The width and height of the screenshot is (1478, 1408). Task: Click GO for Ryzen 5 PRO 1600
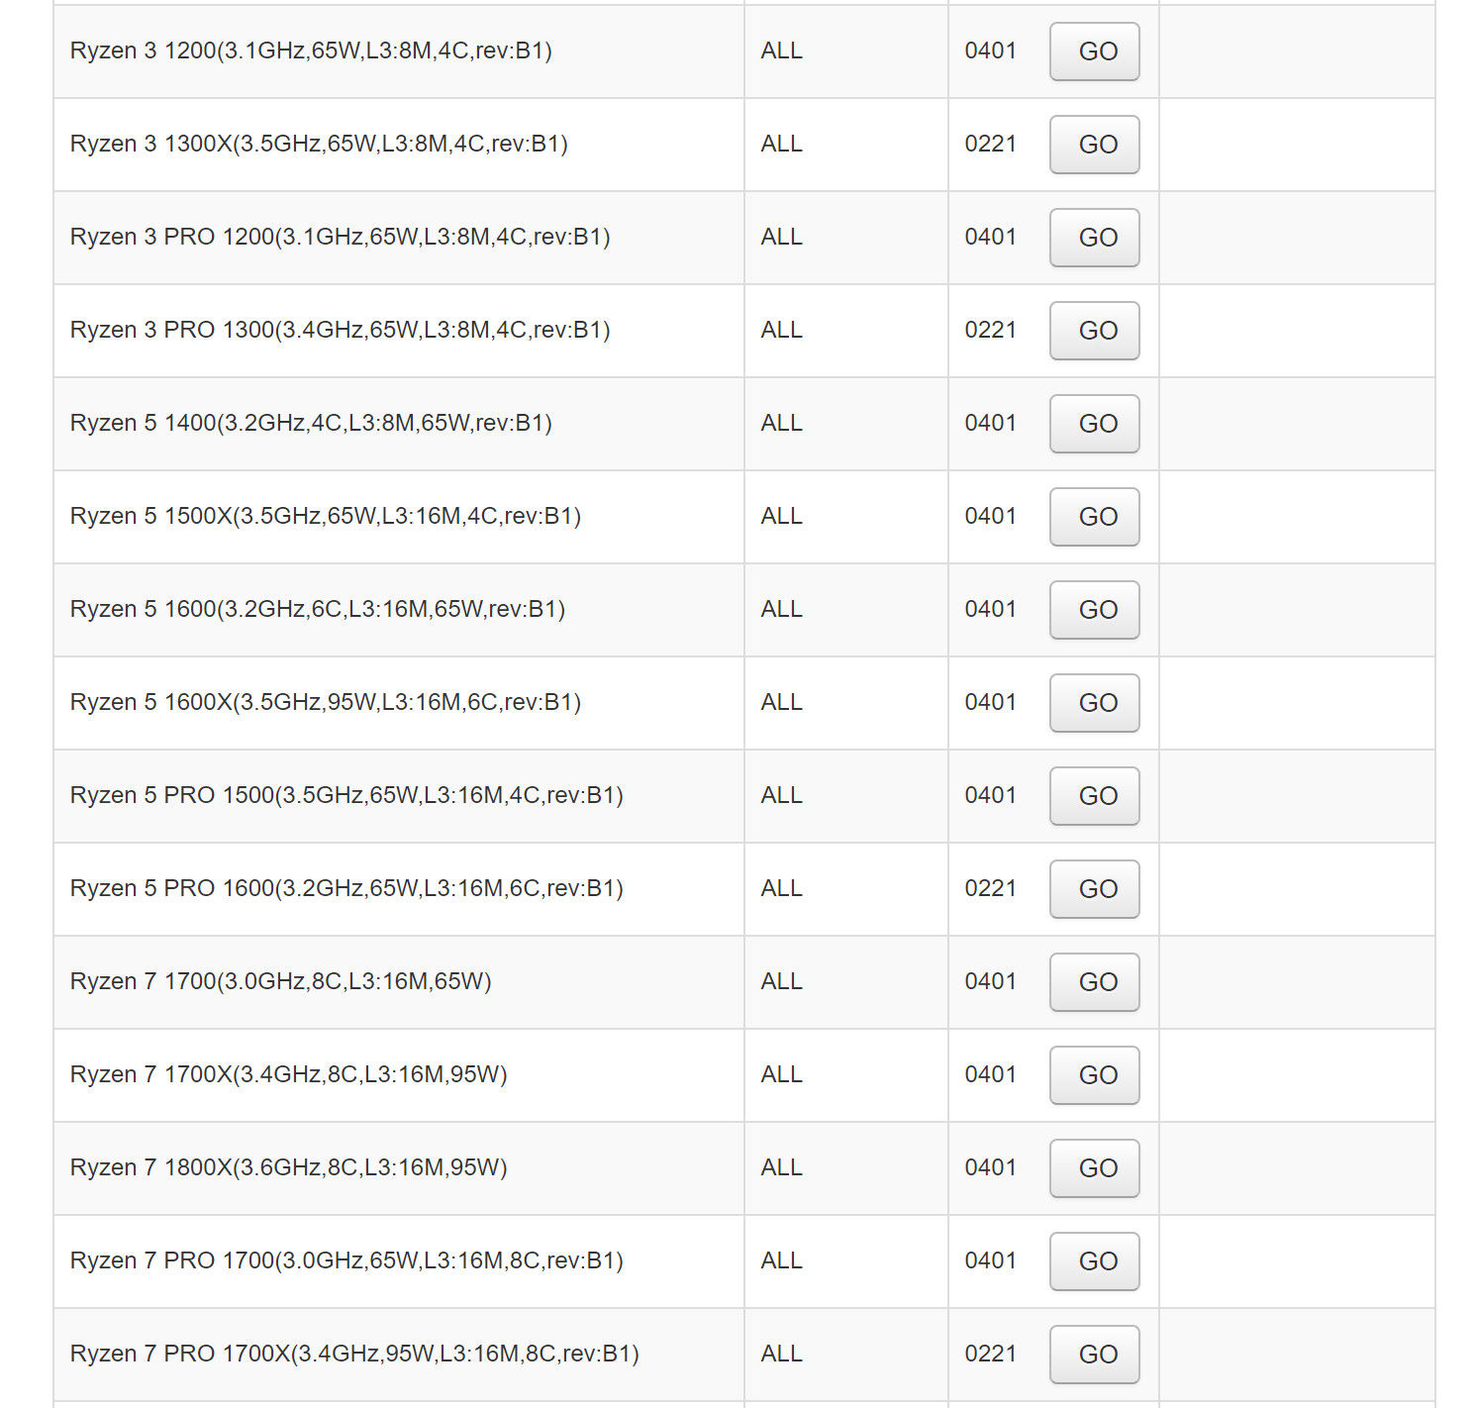1094,889
